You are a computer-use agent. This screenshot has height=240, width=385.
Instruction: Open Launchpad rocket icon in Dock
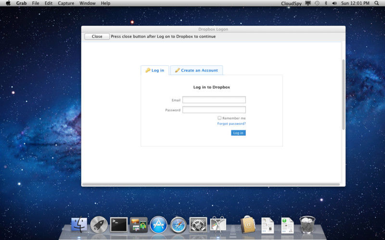(99, 225)
